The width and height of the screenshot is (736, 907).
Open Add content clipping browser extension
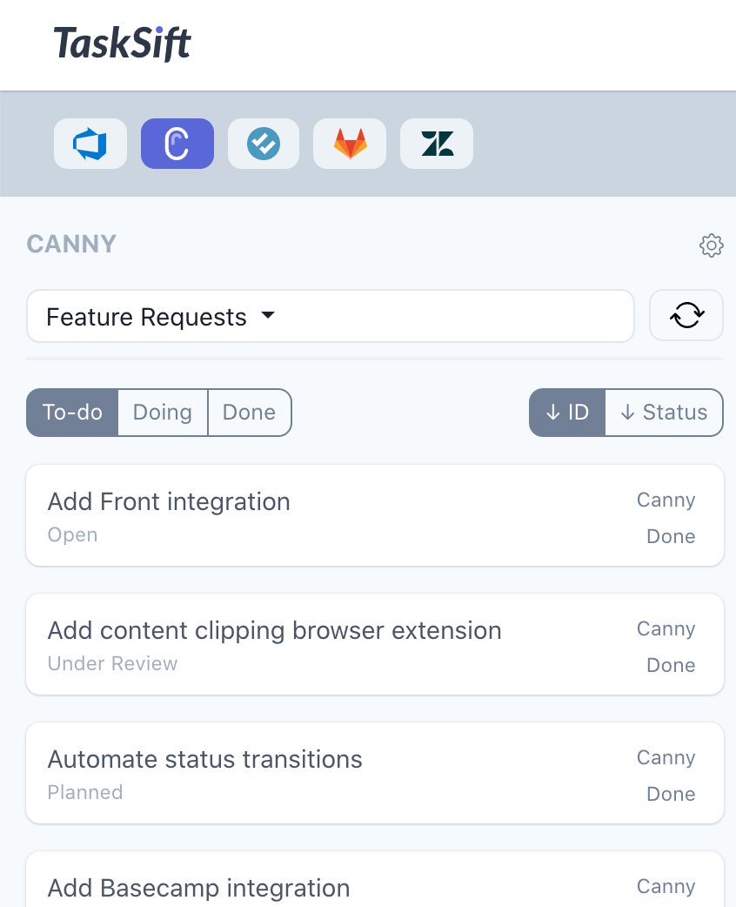pos(375,644)
